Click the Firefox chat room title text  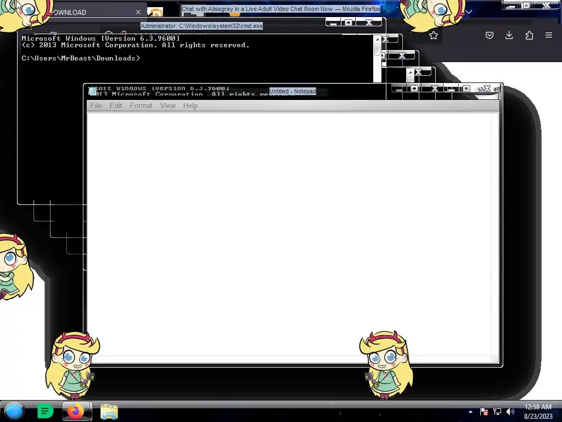(x=280, y=9)
